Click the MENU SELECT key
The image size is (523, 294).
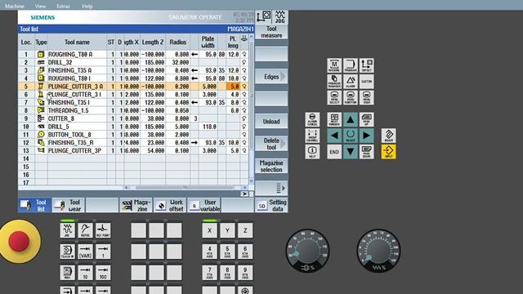point(334,97)
